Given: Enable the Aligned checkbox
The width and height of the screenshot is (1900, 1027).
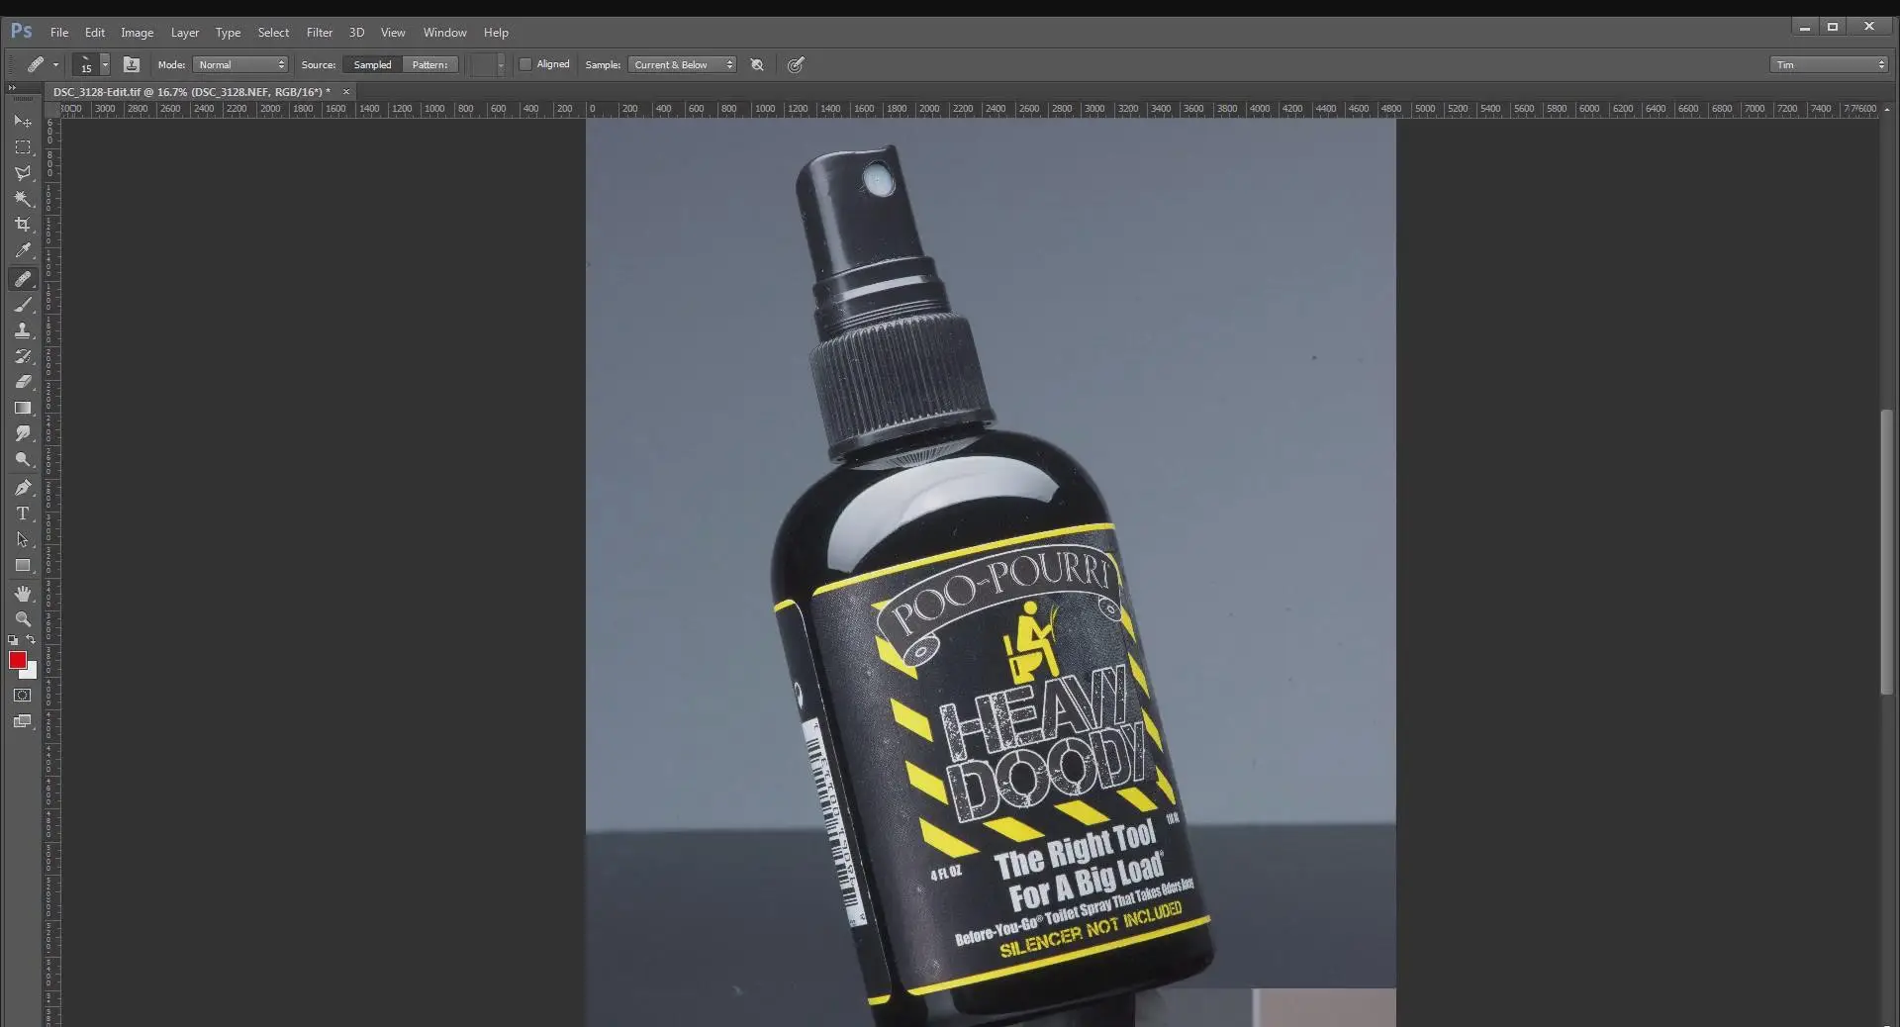Looking at the screenshot, I should 525,64.
